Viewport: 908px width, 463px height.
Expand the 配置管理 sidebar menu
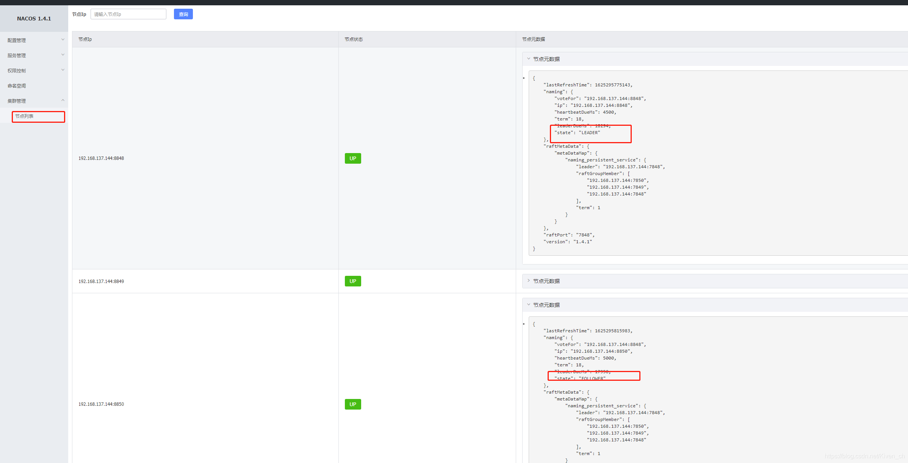pos(17,40)
